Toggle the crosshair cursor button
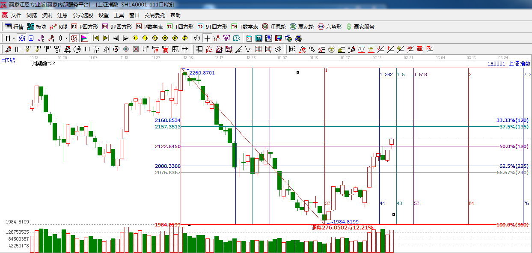Image resolution: width=532 pixels, height=253 pixels. coord(207,38)
